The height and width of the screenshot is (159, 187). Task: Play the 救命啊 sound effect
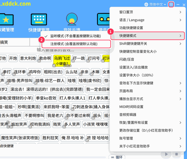45,58
